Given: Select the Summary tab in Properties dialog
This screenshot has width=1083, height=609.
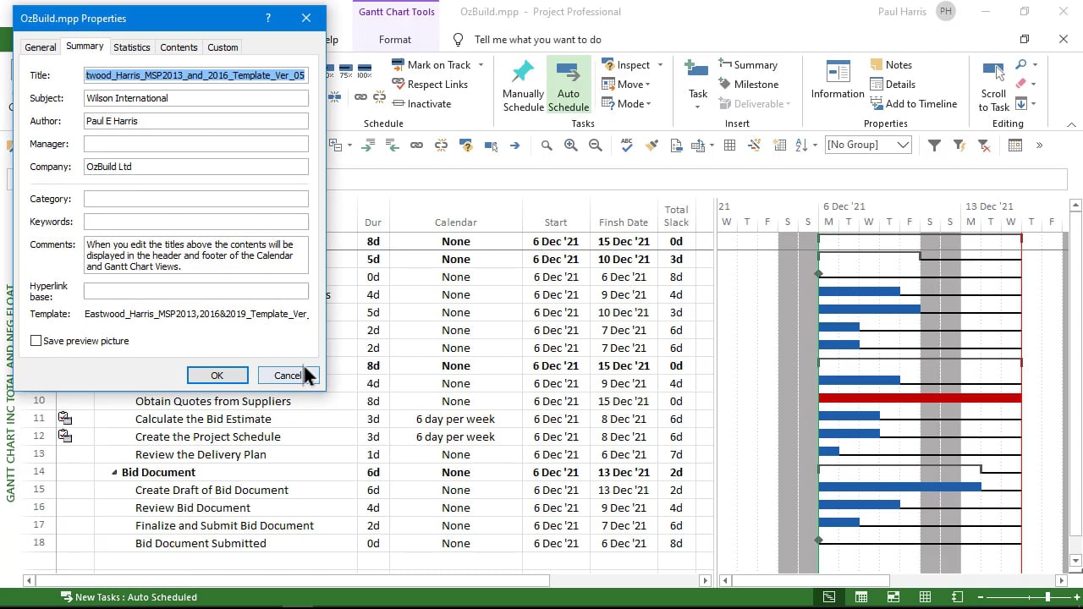Looking at the screenshot, I should pyautogui.click(x=85, y=47).
